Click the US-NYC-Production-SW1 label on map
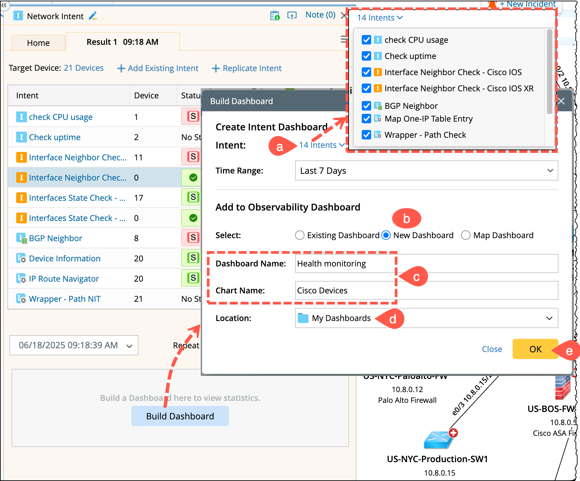580x481 pixels. click(x=437, y=459)
